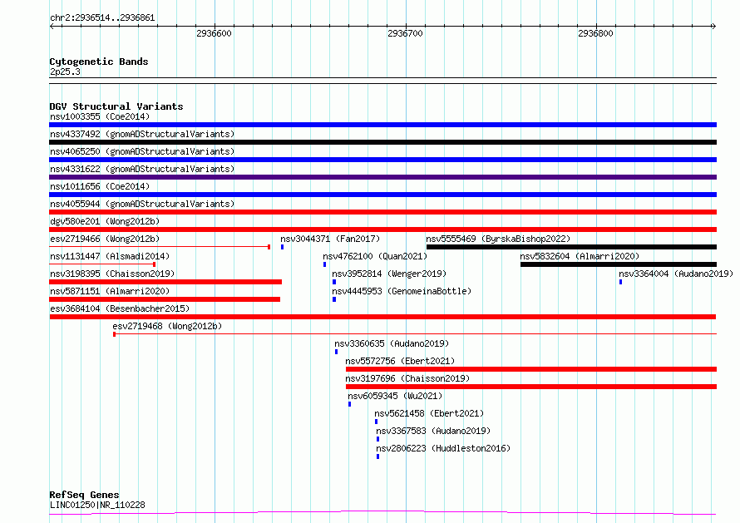Viewport: 740px width, 523px height.
Task: Click red bar under nsv3197696
Action: pos(531,387)
